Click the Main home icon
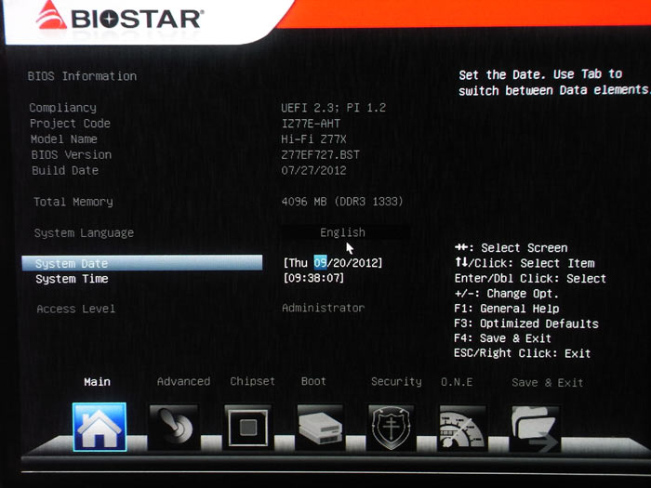Image resolution: width=651 pixels, height=488 pixels. 100,429
